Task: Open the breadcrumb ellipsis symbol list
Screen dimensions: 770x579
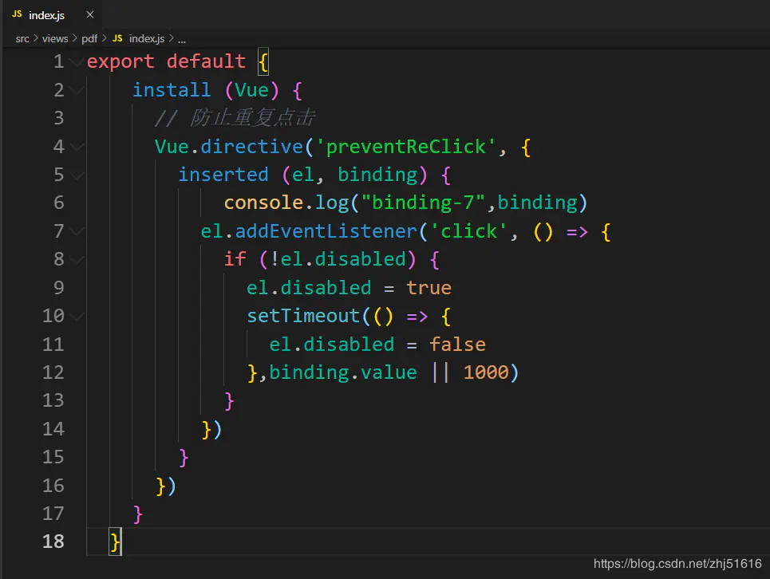Action: (182, 39)
